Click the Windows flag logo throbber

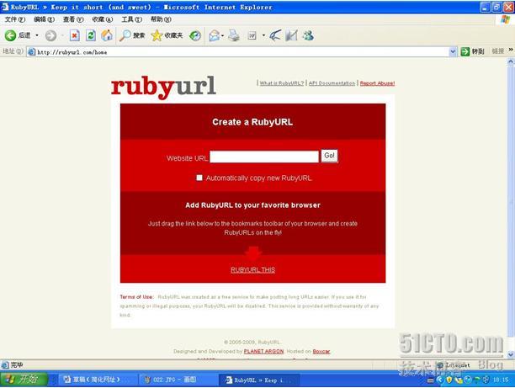[505, 19]
